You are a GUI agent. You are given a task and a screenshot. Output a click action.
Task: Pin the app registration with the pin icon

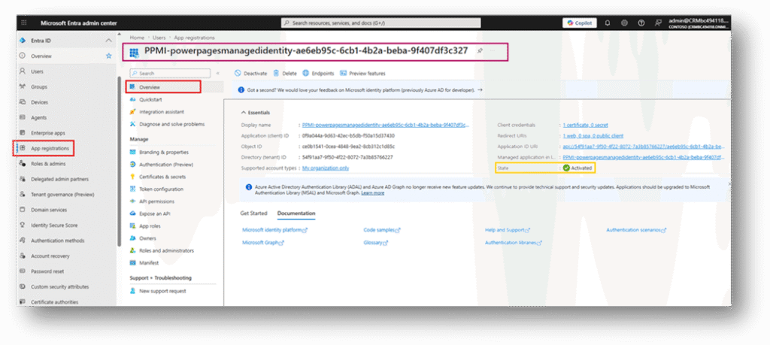coord(480,51)
